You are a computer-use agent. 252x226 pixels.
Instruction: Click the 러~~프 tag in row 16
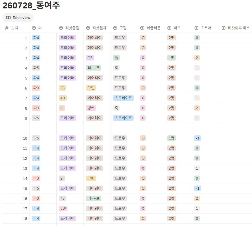[x=93, y=198]
